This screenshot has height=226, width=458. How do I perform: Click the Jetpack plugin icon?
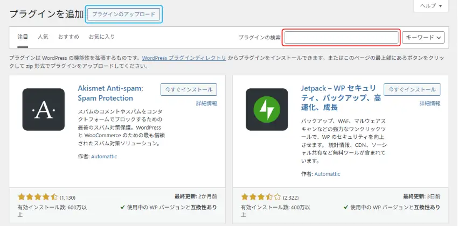pos(267,109)
